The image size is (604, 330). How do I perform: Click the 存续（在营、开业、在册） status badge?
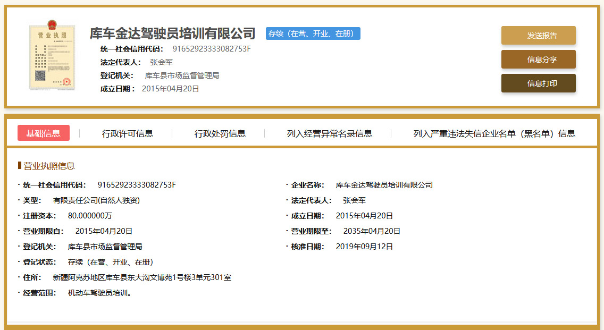(313, 33)
